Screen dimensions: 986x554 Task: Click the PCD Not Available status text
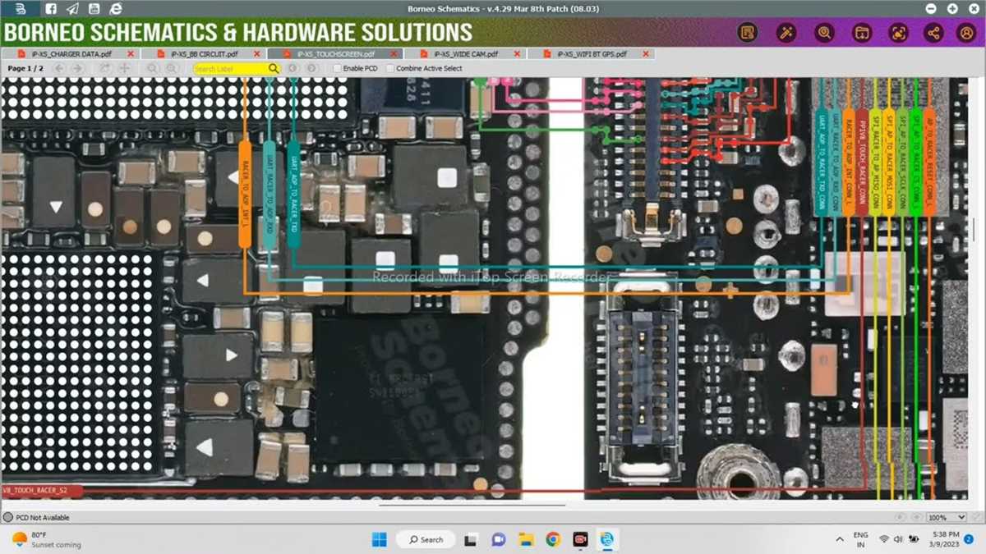(x=43, y=518)
